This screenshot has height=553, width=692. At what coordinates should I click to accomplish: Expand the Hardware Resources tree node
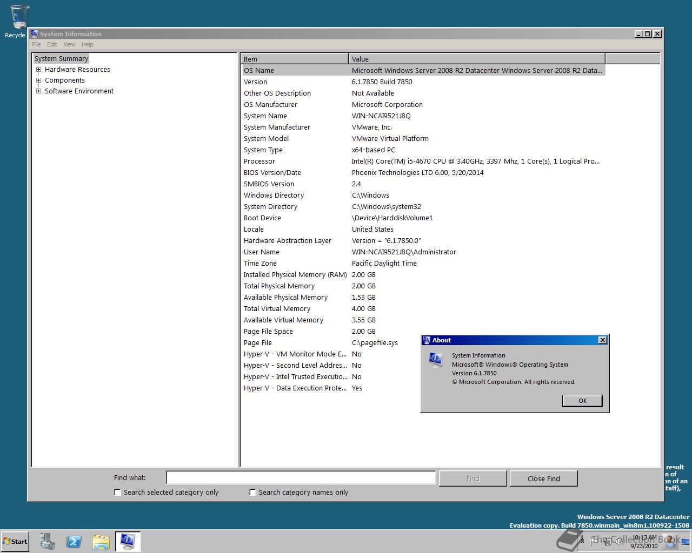pos(39,69)
